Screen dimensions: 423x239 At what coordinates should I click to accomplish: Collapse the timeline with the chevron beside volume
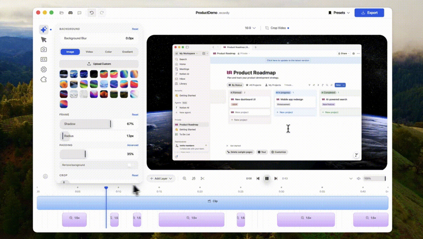click(x=351, y=178)
